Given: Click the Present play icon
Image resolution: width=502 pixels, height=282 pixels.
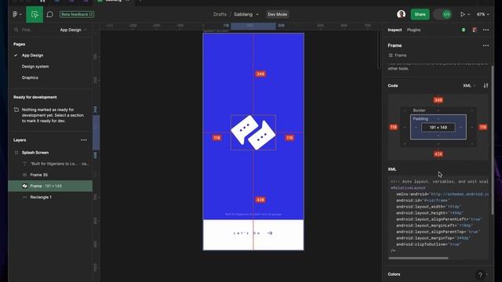Looking at the screenshot, I should pos(463,14).
